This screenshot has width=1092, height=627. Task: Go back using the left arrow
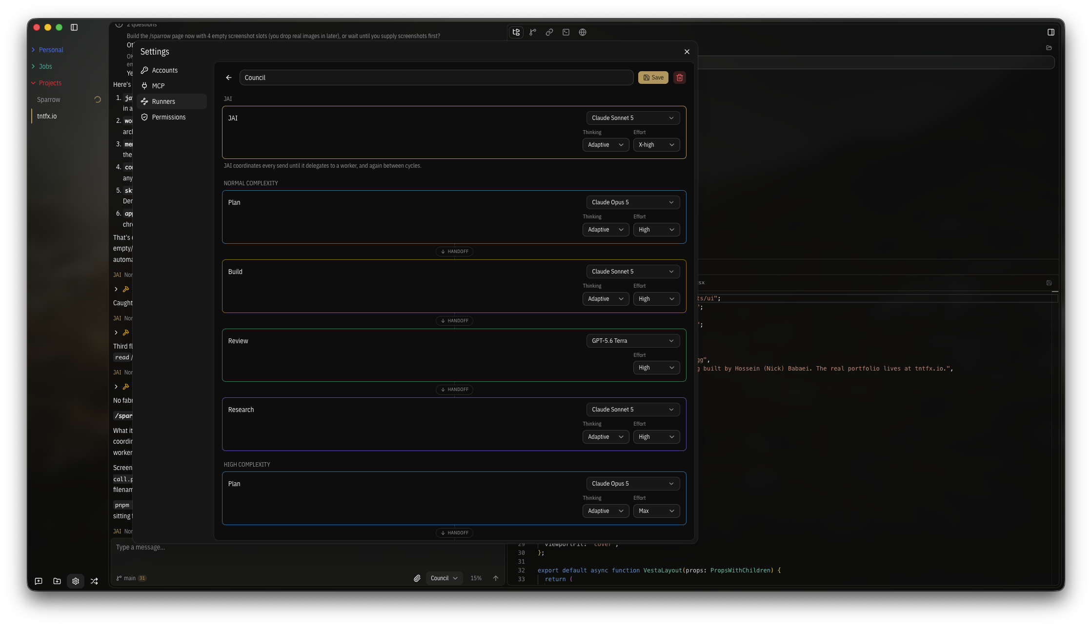229,78
